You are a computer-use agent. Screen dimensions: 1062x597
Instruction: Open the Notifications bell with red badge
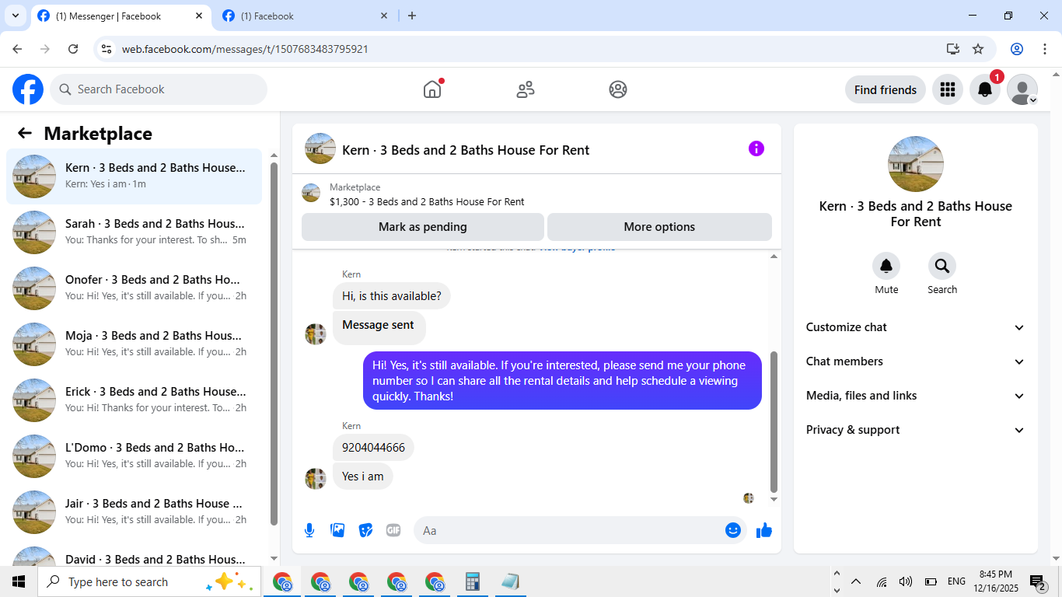985,89
